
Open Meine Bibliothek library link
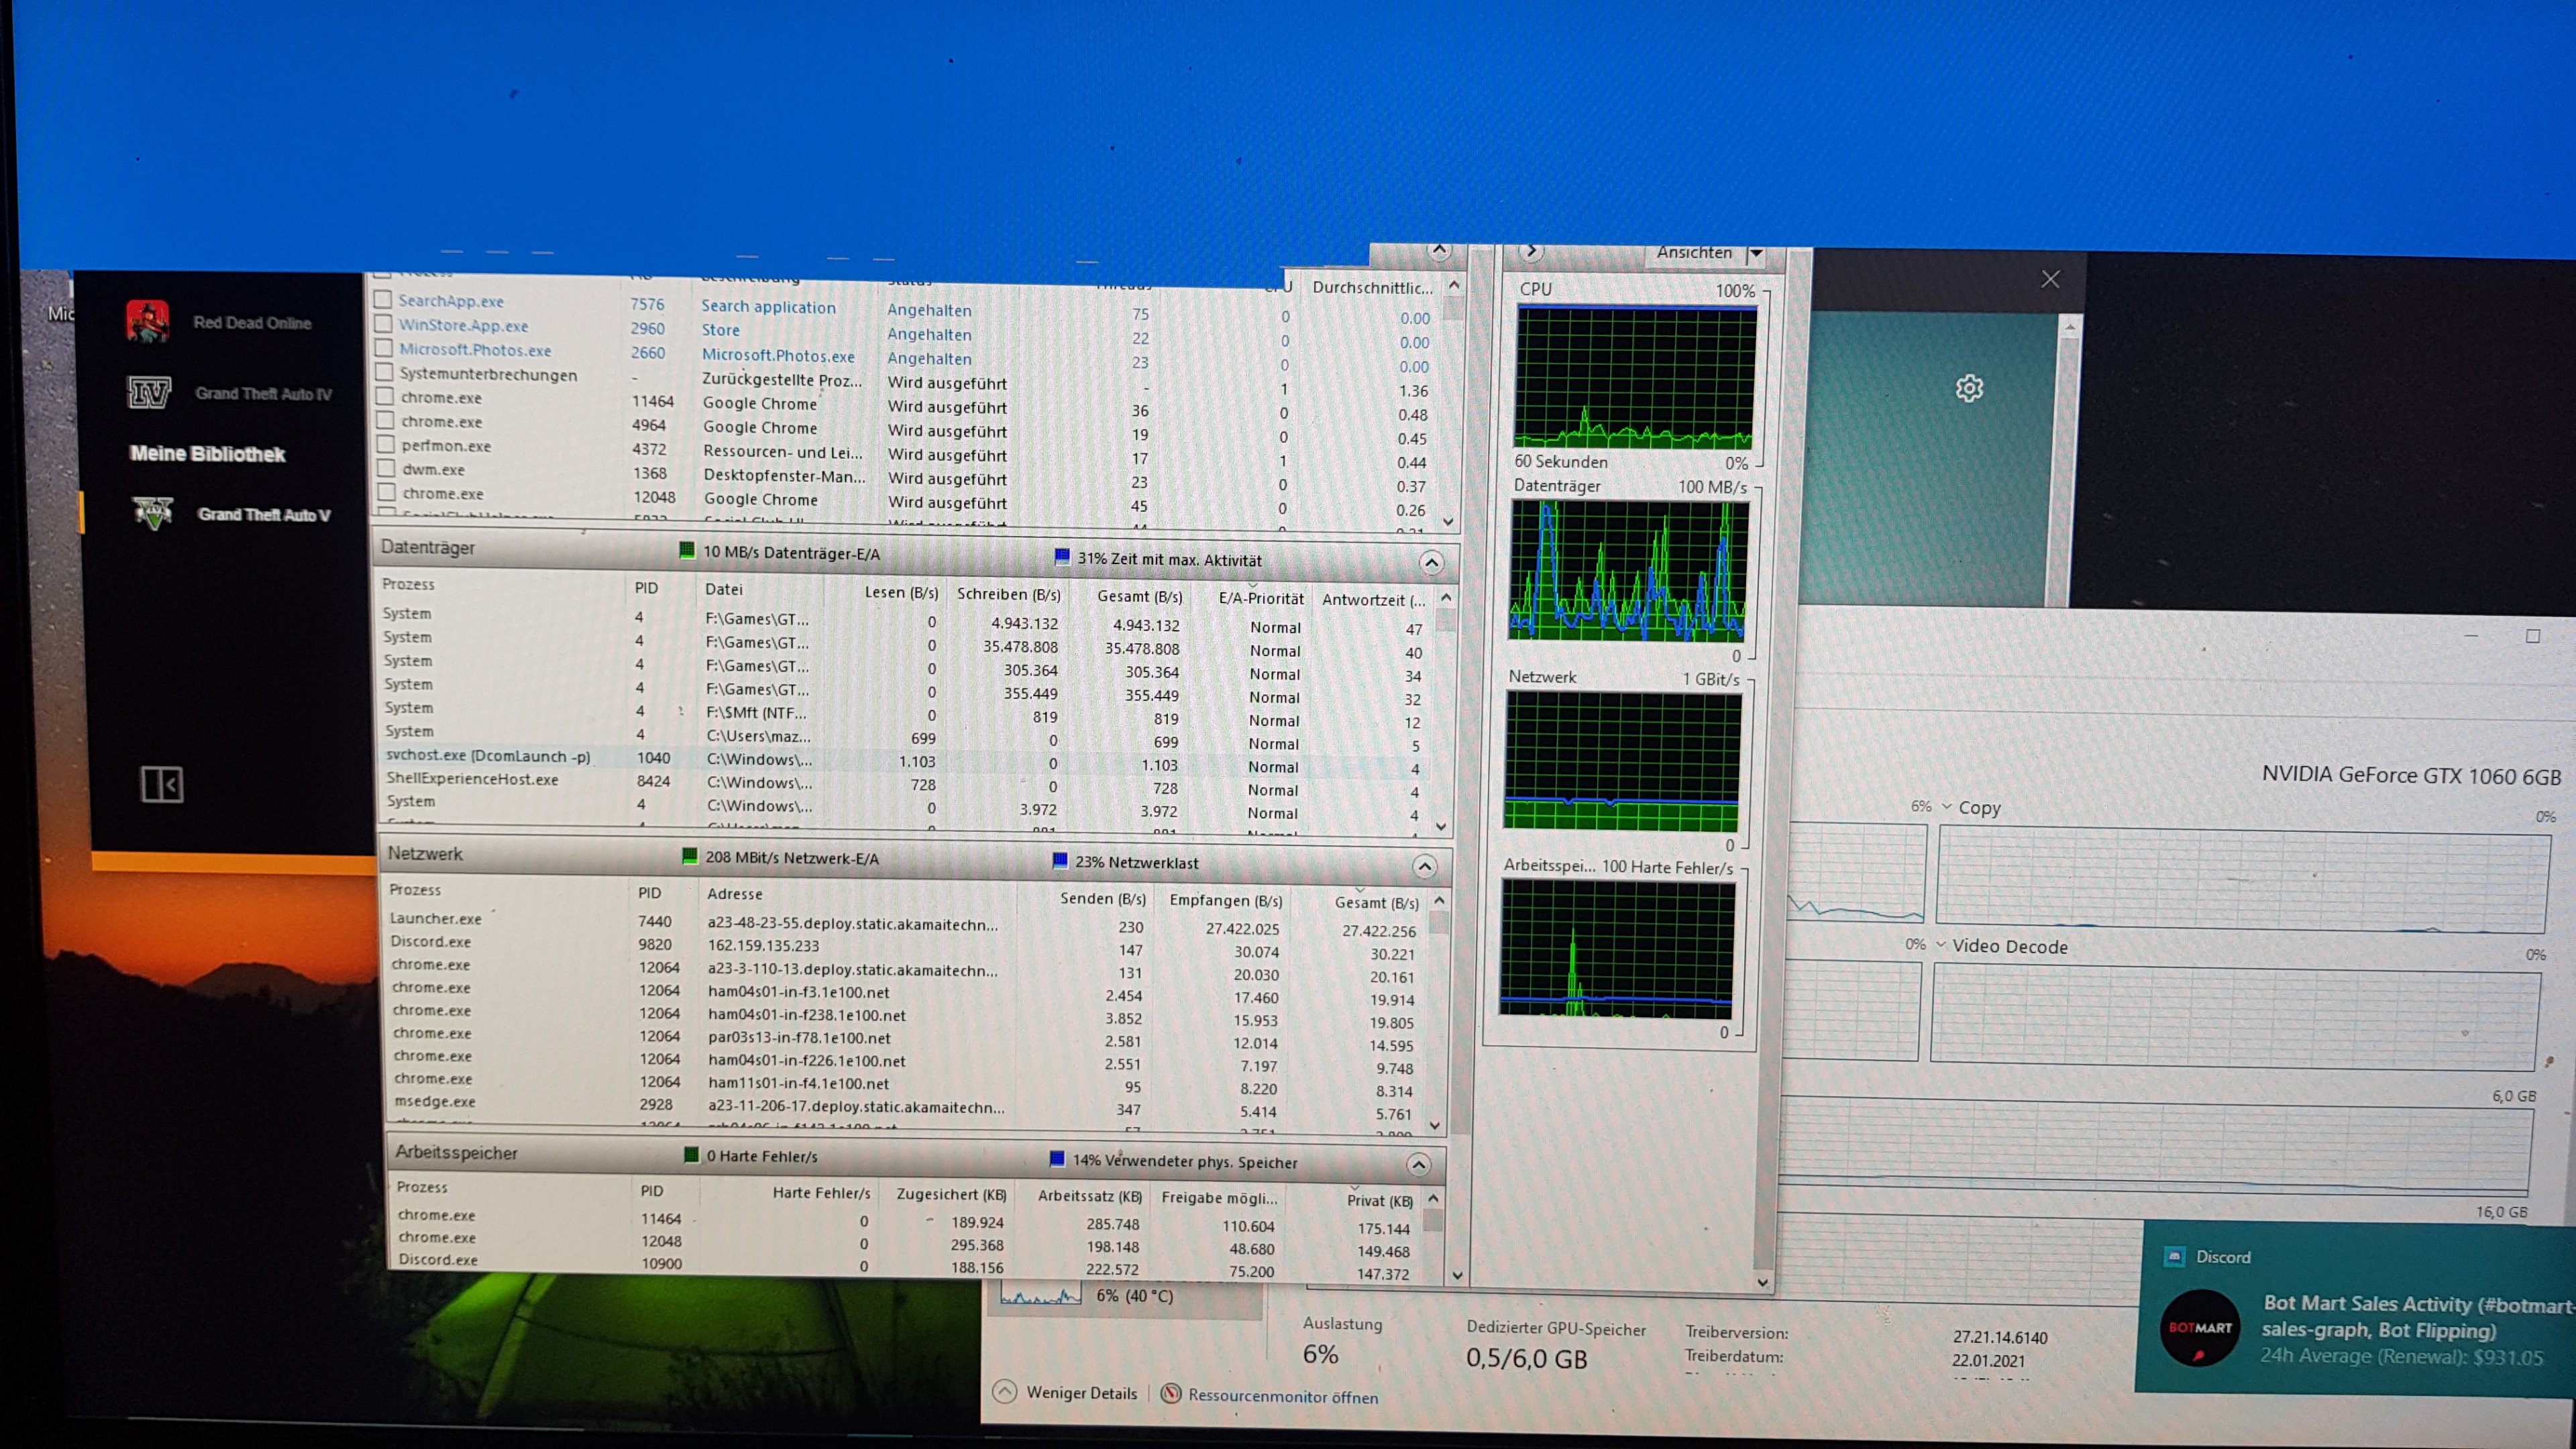(x=207, y=454)
